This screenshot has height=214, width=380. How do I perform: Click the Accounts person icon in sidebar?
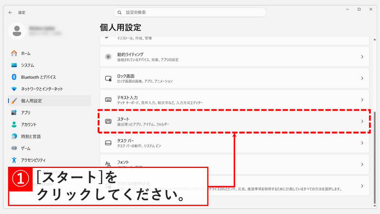[x=14, y=124]
